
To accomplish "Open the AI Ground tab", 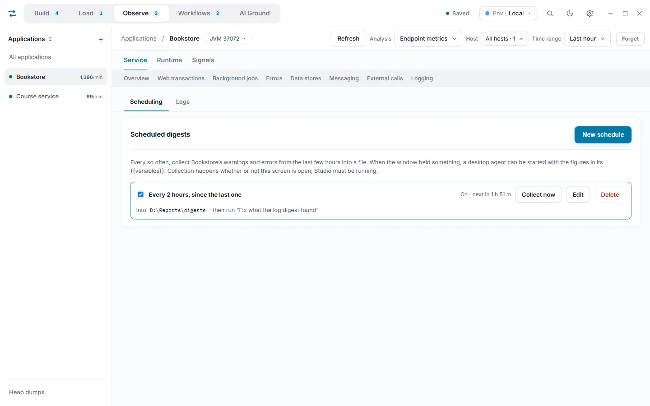I will click(x=255, y=13).
